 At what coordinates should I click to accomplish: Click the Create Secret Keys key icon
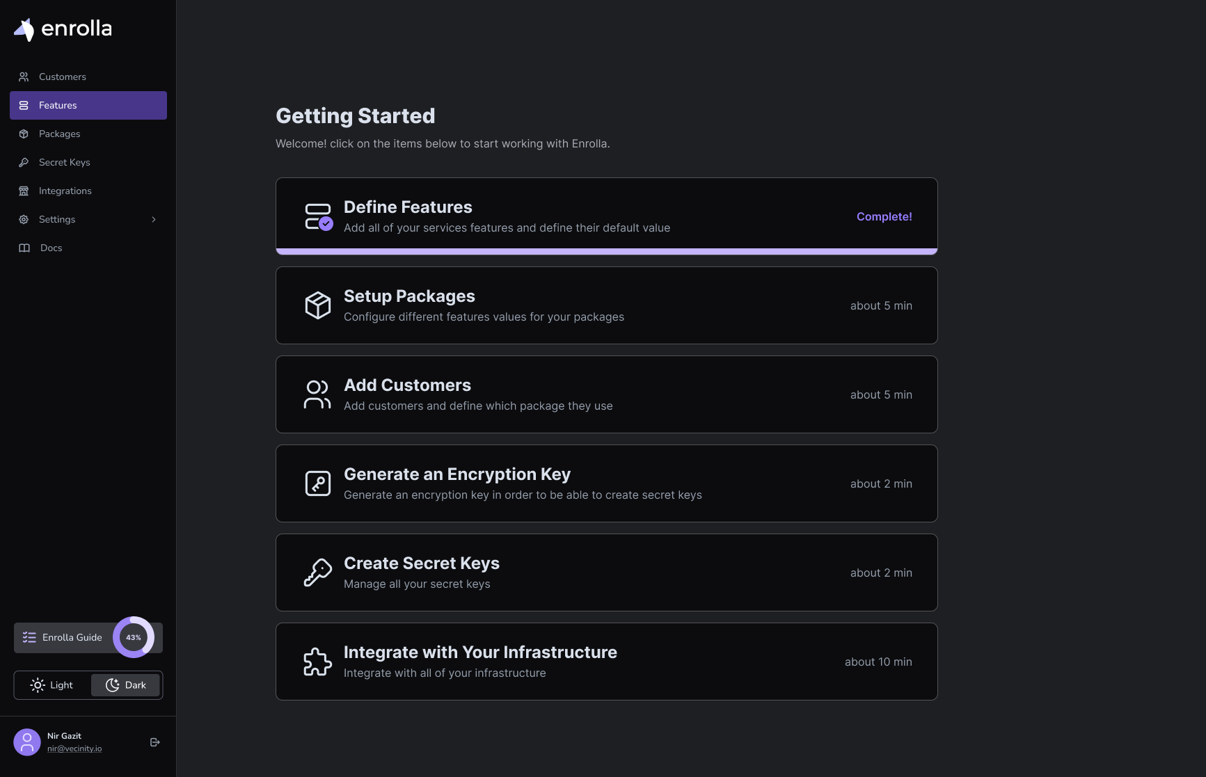318,572
